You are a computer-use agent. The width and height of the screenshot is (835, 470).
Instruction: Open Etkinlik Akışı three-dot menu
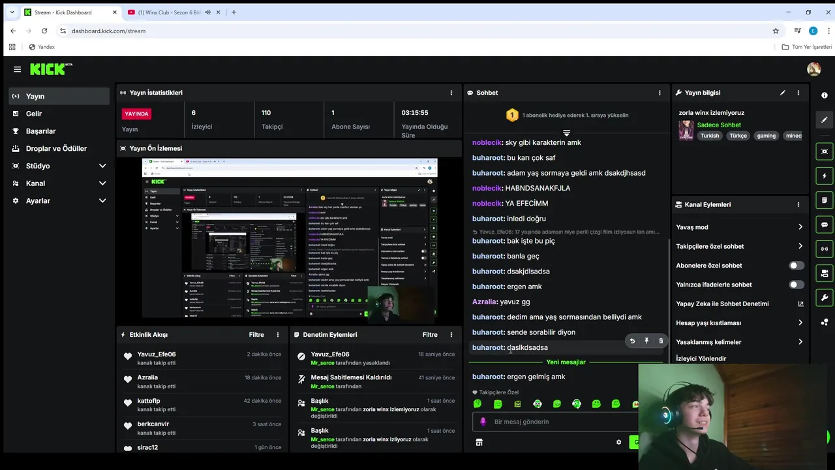(277, 335)
